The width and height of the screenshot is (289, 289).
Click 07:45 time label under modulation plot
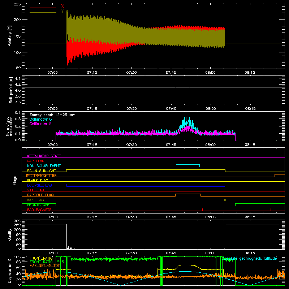171,145
